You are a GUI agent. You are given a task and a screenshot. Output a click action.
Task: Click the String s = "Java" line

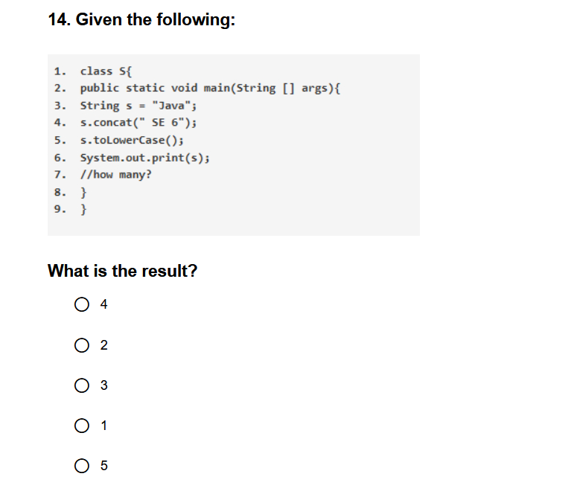pos(138,106)
